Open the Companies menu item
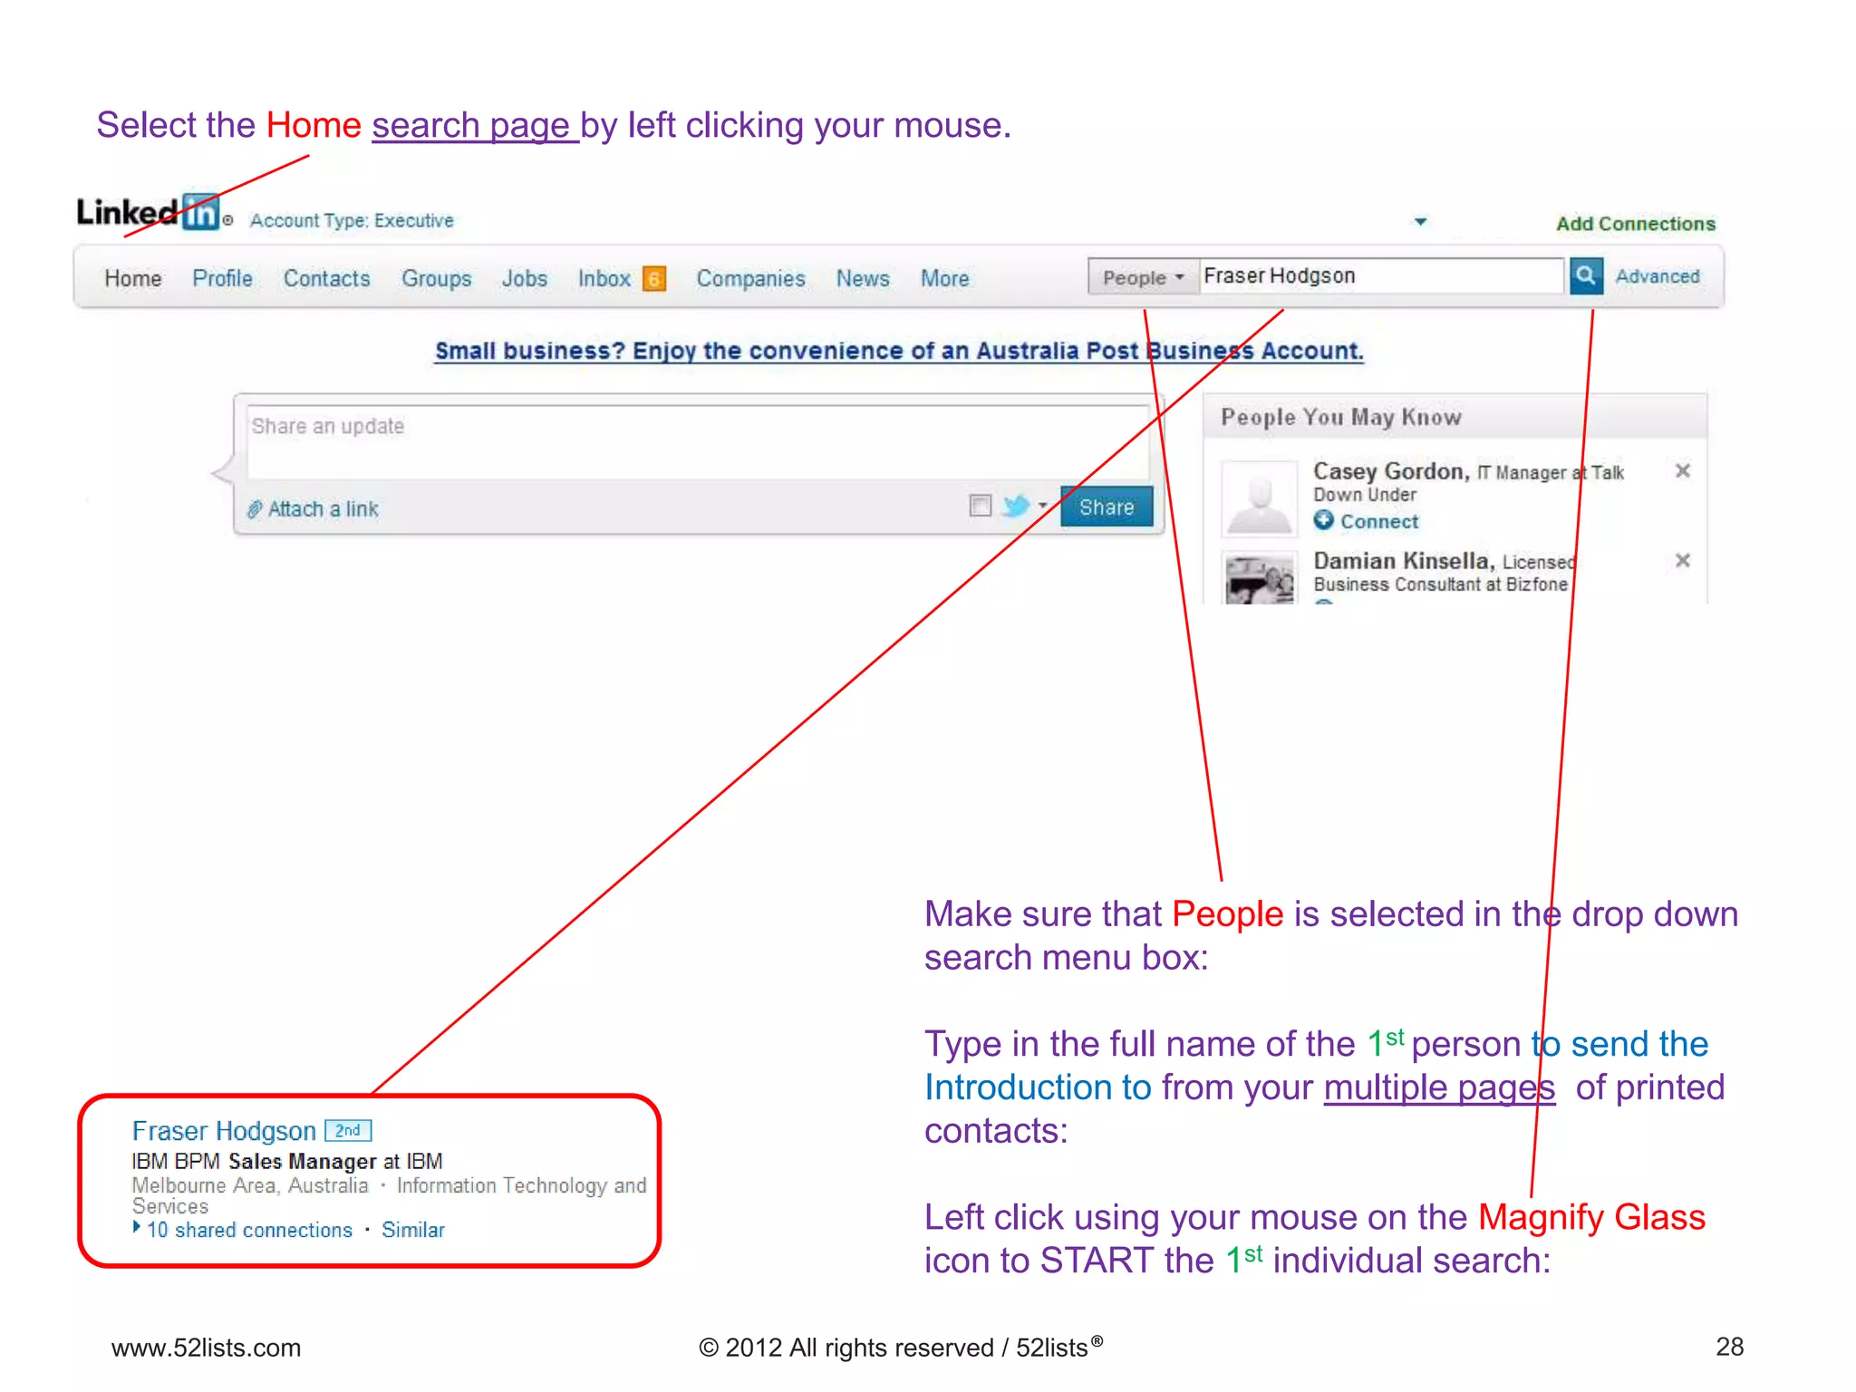Viewport: 1856px width, 1392px height. 750,279
